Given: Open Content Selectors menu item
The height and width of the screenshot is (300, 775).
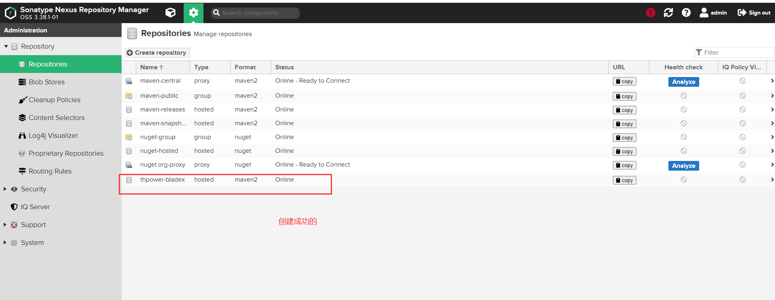Looking at the screenshot, I should pos(61,118).
